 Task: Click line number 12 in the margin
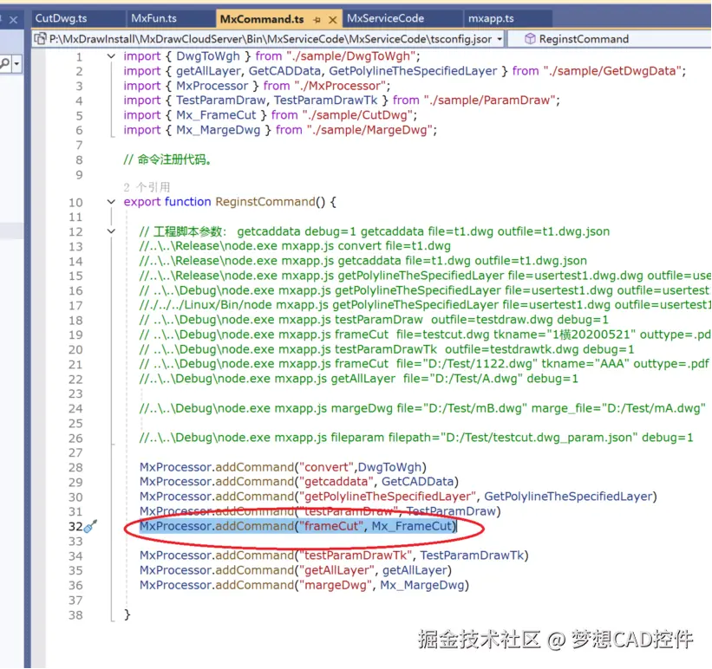coord(78,231)
